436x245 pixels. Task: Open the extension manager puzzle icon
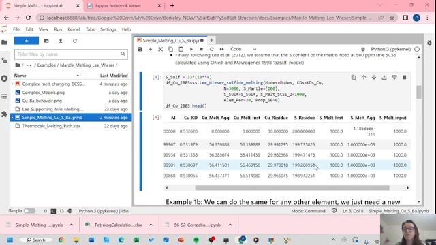tap(5, 114)
